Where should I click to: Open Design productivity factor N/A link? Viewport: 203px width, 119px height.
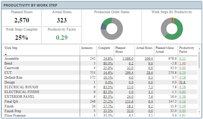182,82
